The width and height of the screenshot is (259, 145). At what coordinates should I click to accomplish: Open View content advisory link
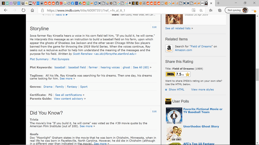(x=68, y=98)
